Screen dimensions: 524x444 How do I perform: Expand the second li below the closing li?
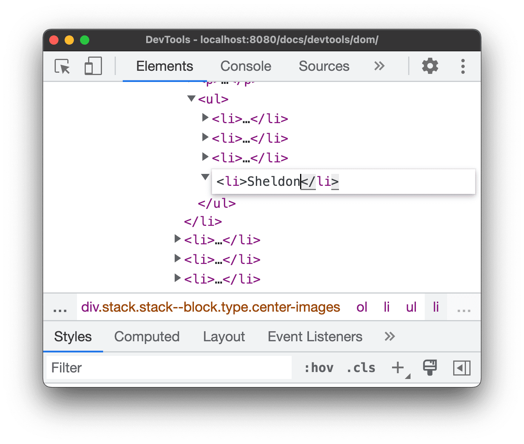click(177, 258)
